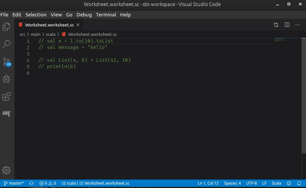Open the Metals view icon
Image resolution: width=306 pixels, height=188 pixels.
point(6,113)
